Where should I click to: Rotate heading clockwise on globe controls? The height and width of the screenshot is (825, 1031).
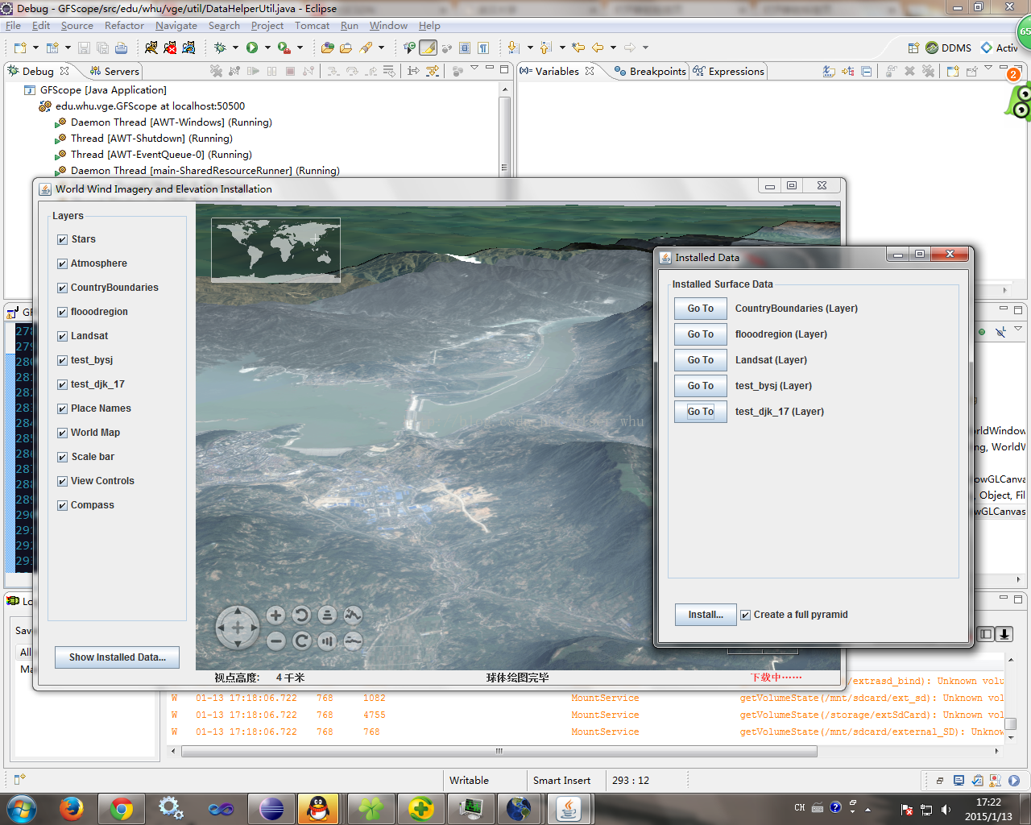click(x=301, y=641)
